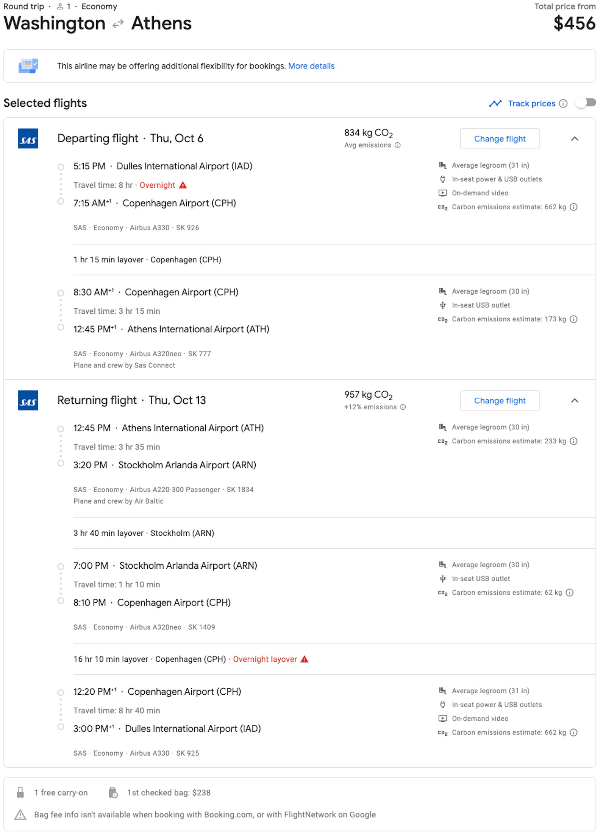Collapse the departing flight details
This screenshot has height=840, width=606.
pos(575,138)
